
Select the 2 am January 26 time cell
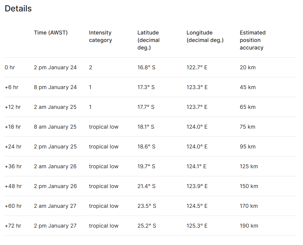click(x=55, y=166)
